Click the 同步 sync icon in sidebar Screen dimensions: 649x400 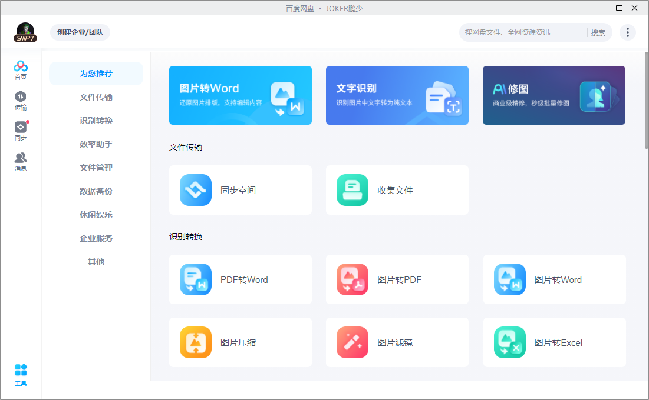21,125
